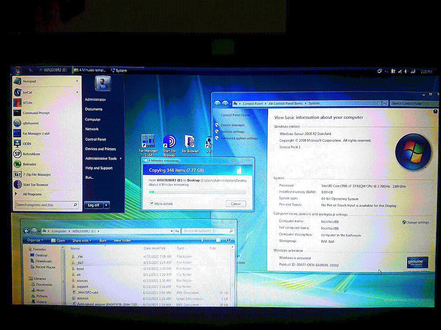Open Control Panel from the Start menu
441x330 pixels.
(96, 139)
